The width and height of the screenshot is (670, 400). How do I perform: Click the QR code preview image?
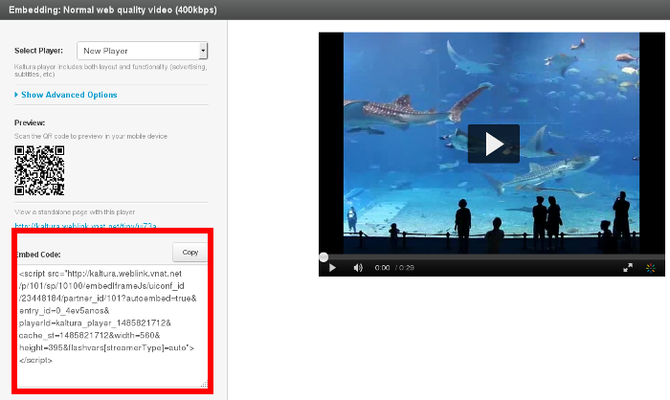click(39, 170)
